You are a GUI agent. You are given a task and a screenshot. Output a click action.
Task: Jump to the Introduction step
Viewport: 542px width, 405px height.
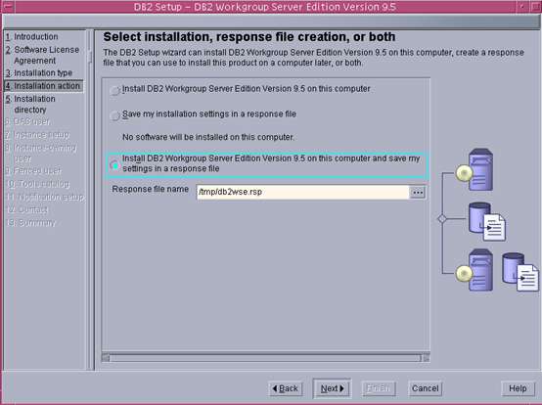[32, 36]
